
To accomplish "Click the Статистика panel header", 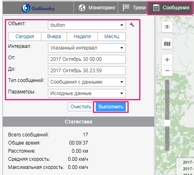I will [78, 121].
